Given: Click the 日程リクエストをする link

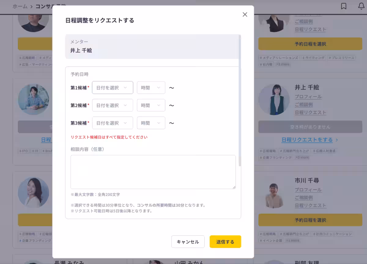Looking at the screenshot, I should tap(307, 139).
